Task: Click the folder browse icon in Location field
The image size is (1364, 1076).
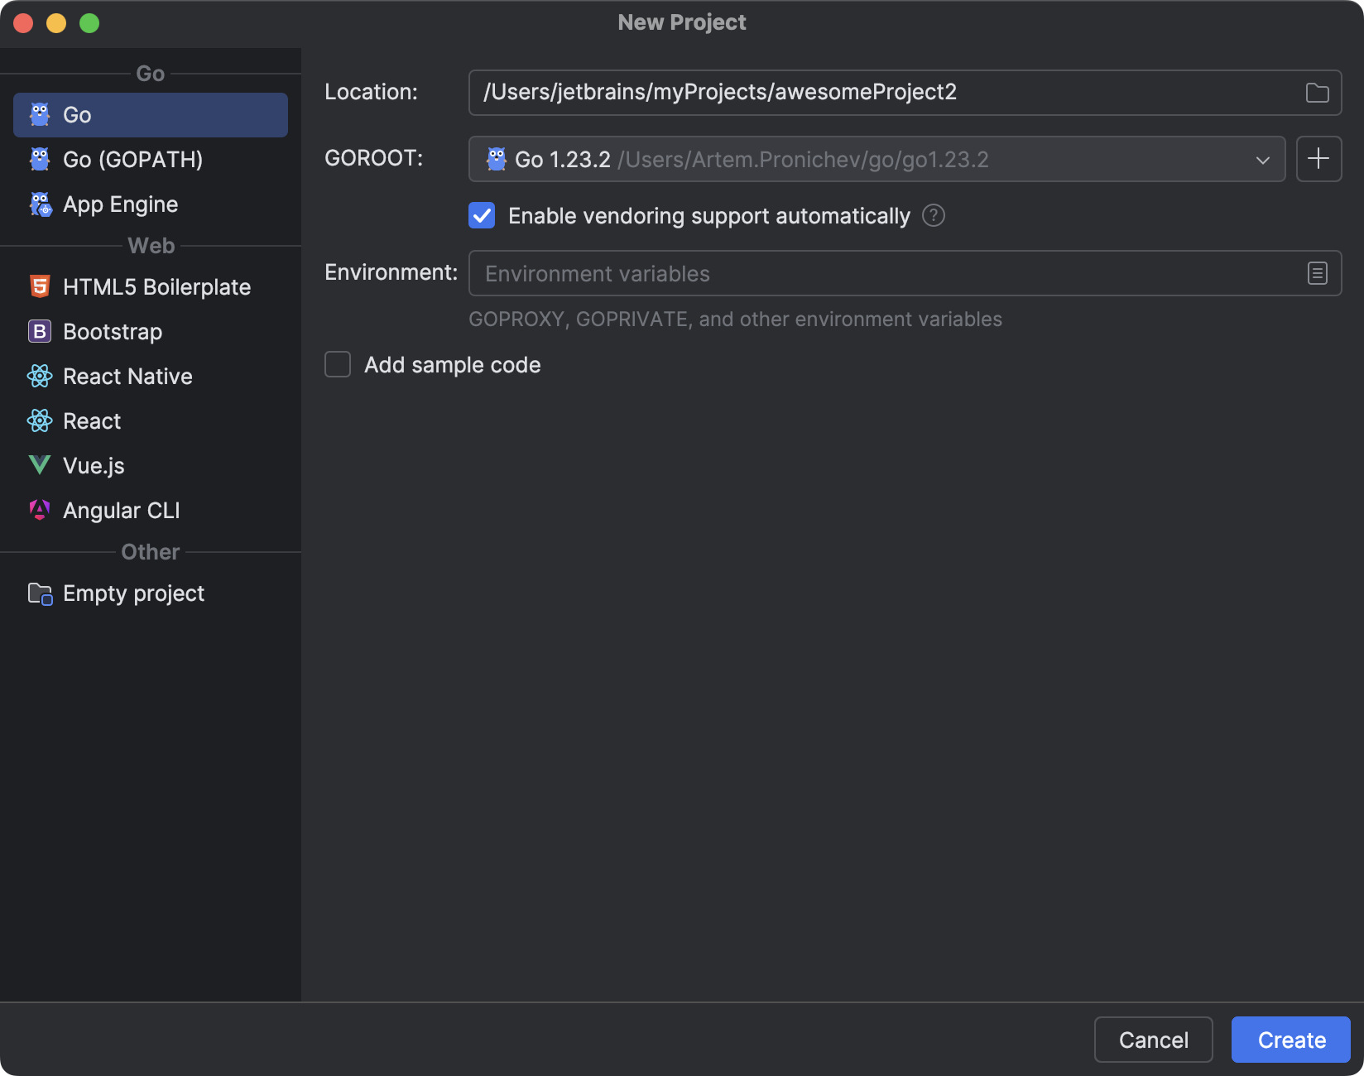Action: click(1317, 93)
